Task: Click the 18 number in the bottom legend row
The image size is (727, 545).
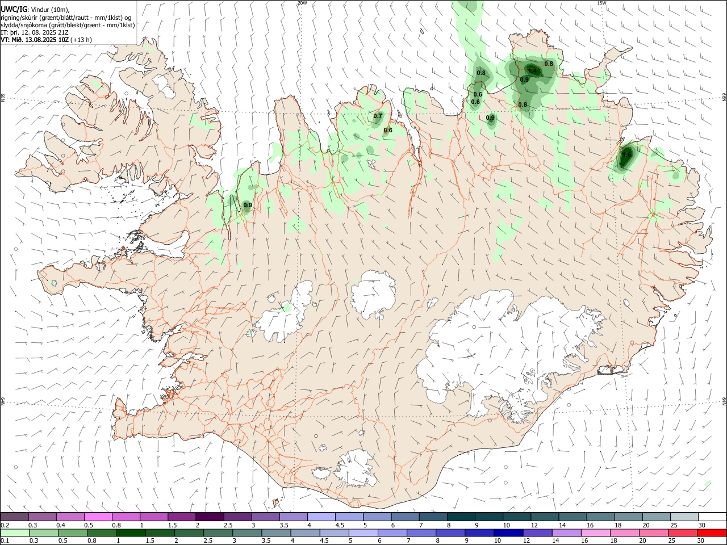Action: coord(613,541)
